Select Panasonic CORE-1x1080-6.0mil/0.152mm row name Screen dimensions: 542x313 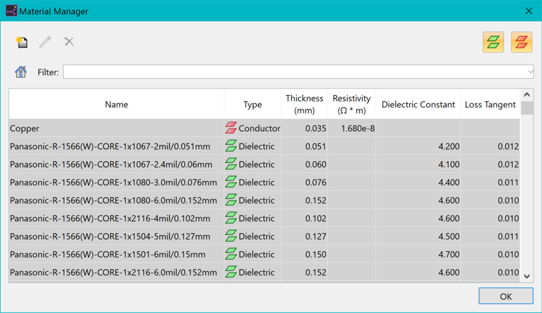click(x=114, y=201)
